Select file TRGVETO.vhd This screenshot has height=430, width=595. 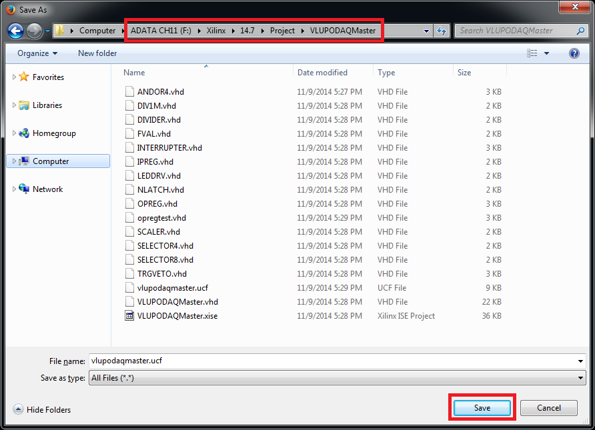[161, 274]
